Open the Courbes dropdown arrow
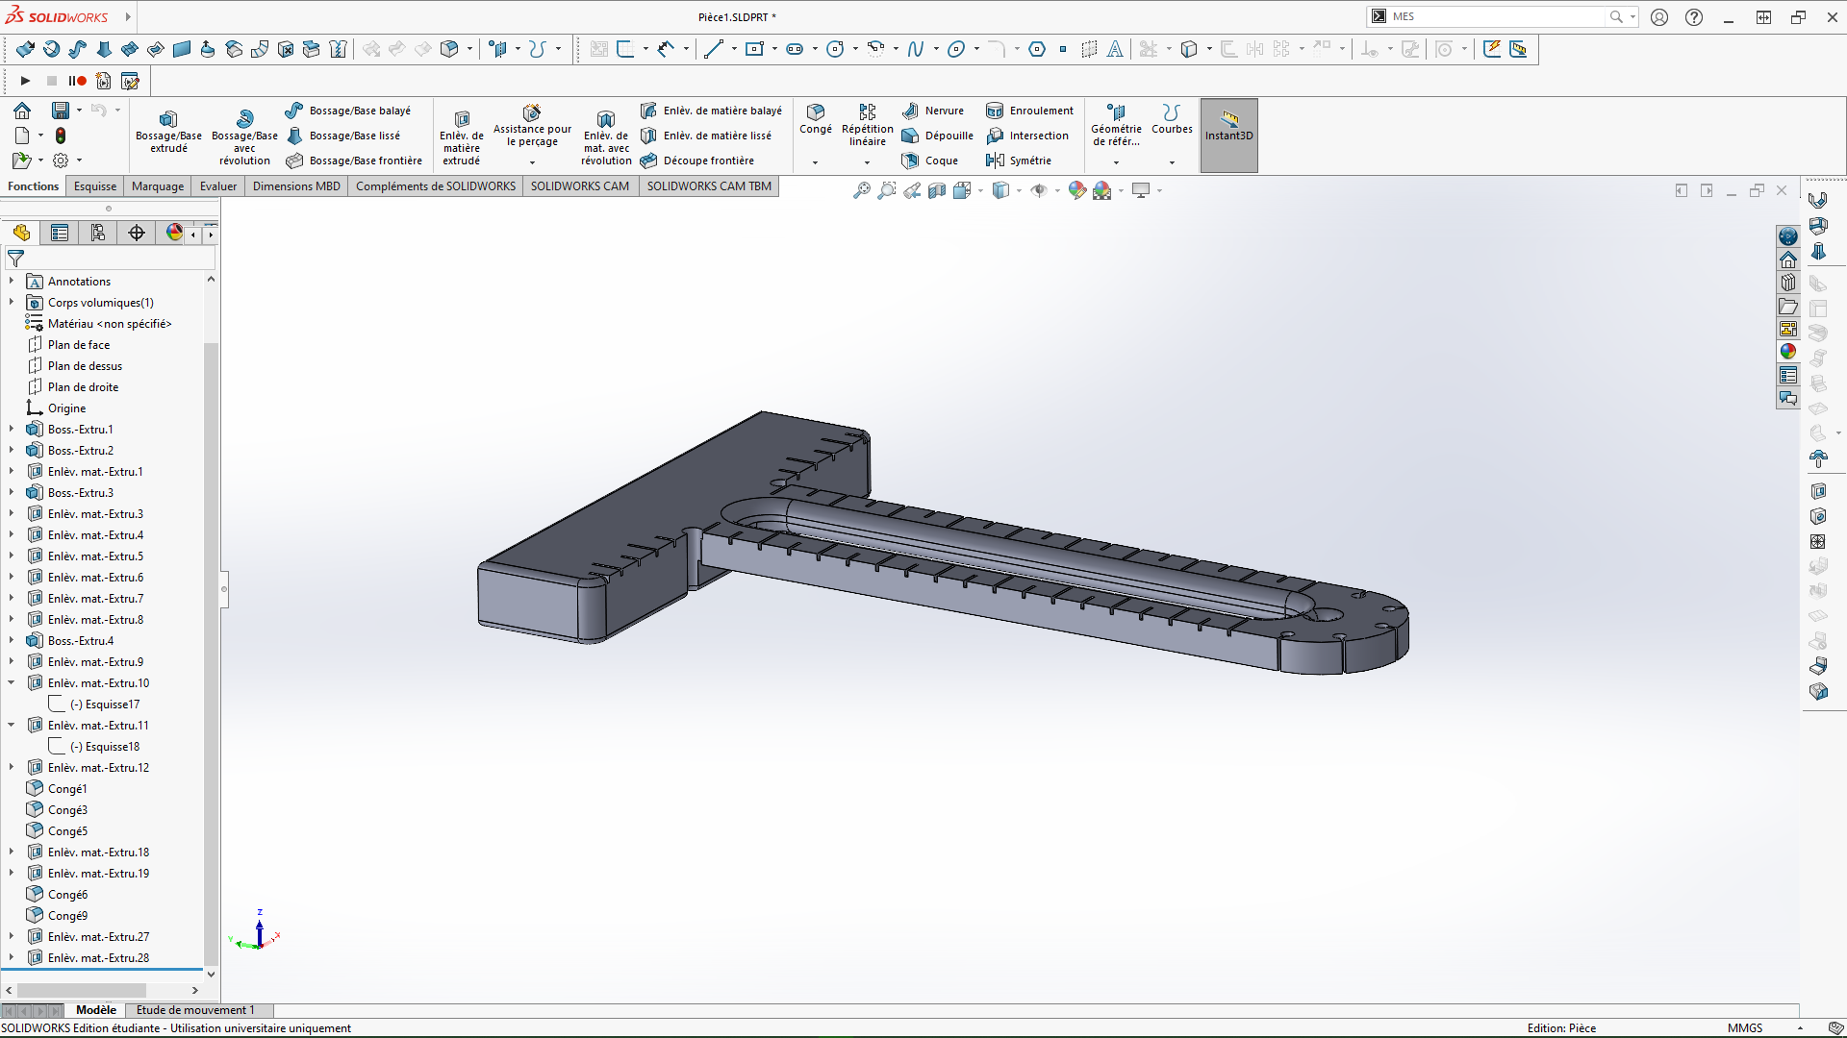1847x1038 pixels. [1172, 162]
